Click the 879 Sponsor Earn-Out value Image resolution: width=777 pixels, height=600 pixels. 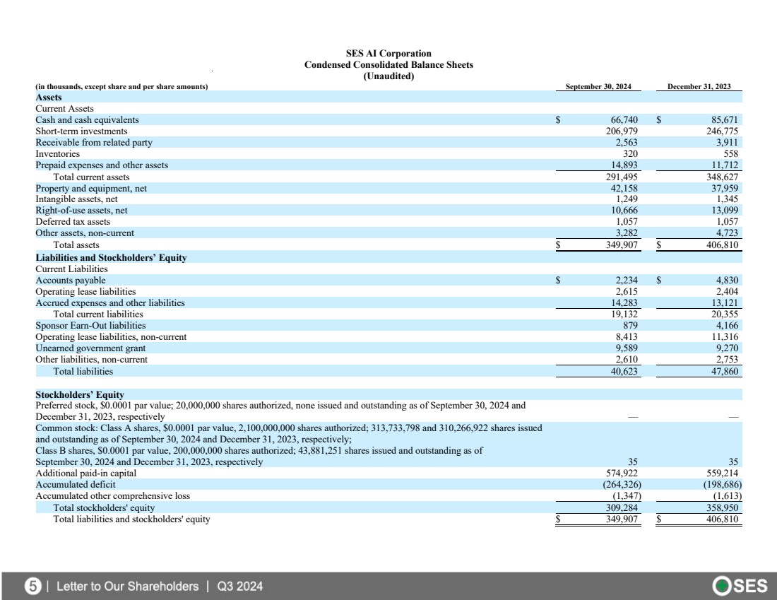point(630,326)
